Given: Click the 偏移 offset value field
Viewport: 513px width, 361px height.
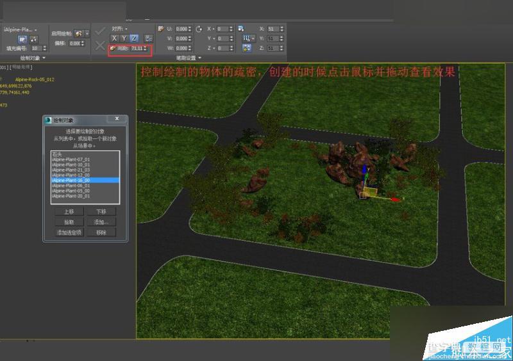Looking at the screenshot, I should [74, 43].
